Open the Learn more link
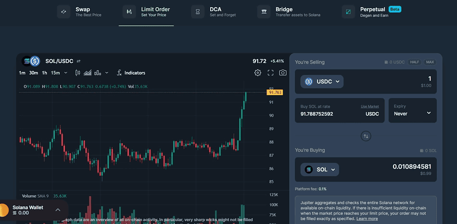Image resolution: width=457 pixels, height=224 pixels. [x=367, y=218]
